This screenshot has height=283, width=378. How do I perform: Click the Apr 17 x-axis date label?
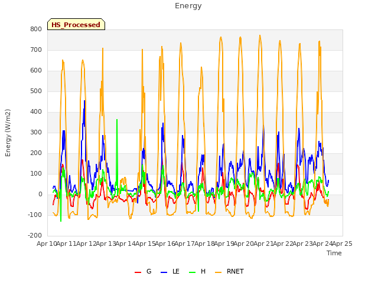tap(185, 243)
